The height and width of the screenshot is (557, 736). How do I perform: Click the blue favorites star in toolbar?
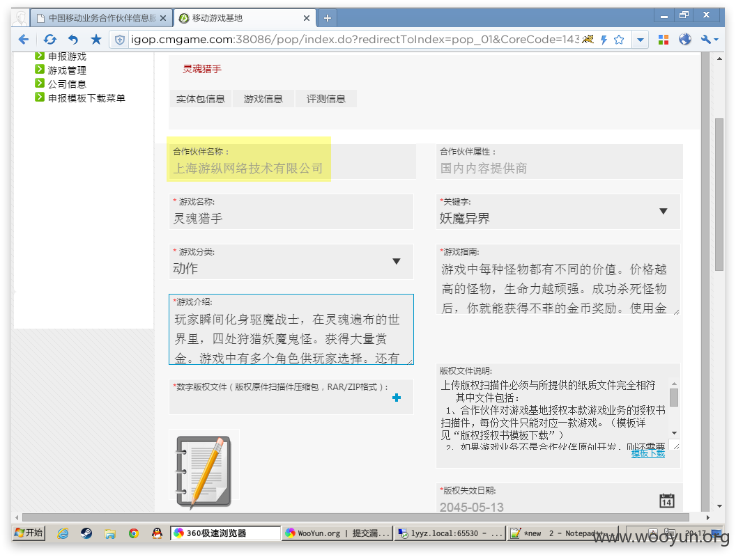[x=96, y=39]
